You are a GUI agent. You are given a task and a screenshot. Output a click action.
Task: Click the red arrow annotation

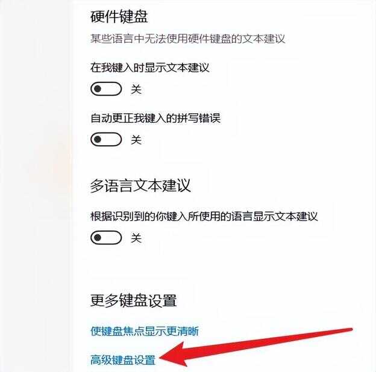point(255,347)
